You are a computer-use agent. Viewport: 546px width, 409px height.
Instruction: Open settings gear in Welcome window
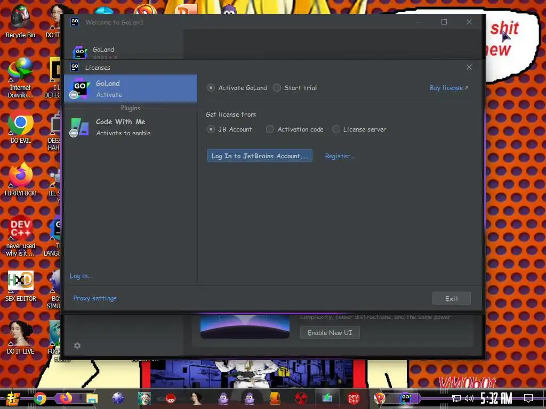(x=77, y=346)
